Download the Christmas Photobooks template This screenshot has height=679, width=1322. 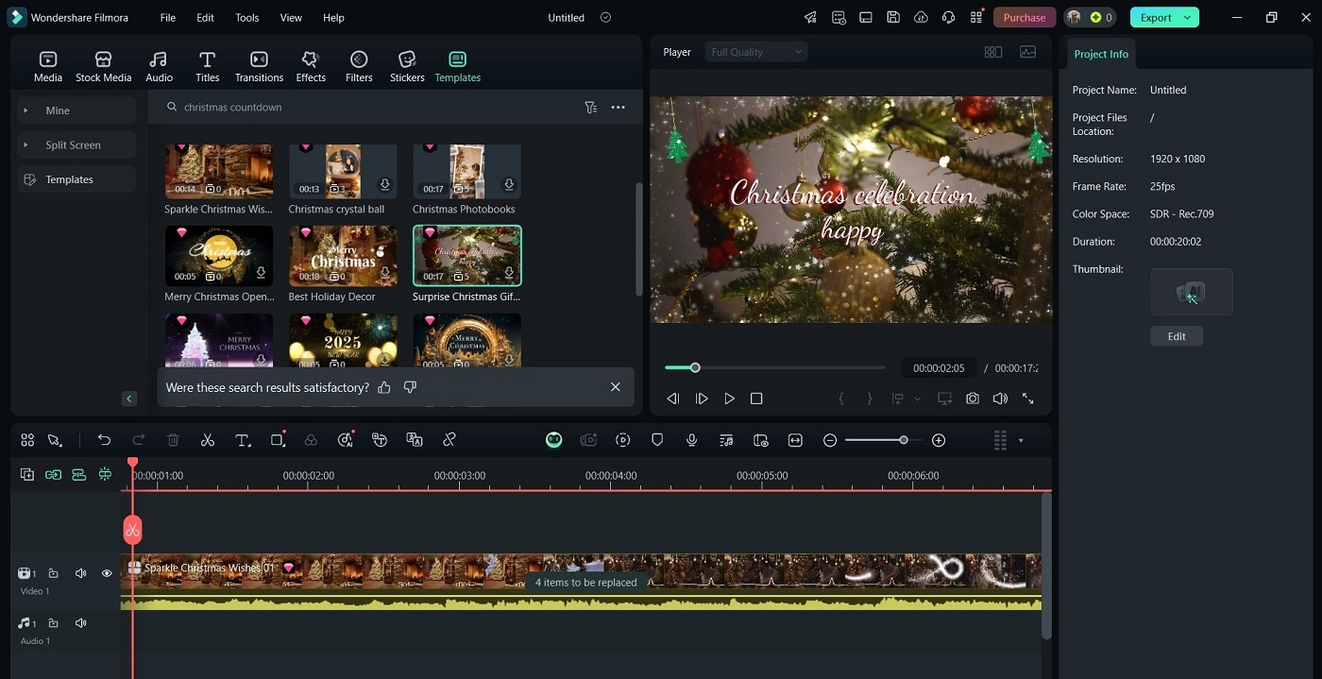pyautogui.click(x=509, y=185)
